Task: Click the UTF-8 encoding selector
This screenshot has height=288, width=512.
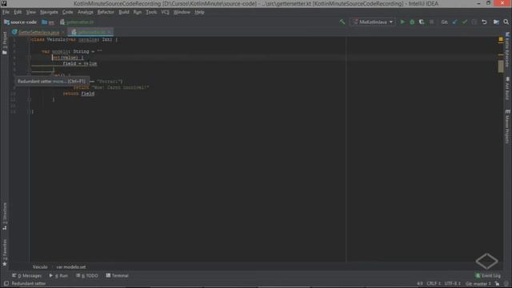Action: coord(452,283)
